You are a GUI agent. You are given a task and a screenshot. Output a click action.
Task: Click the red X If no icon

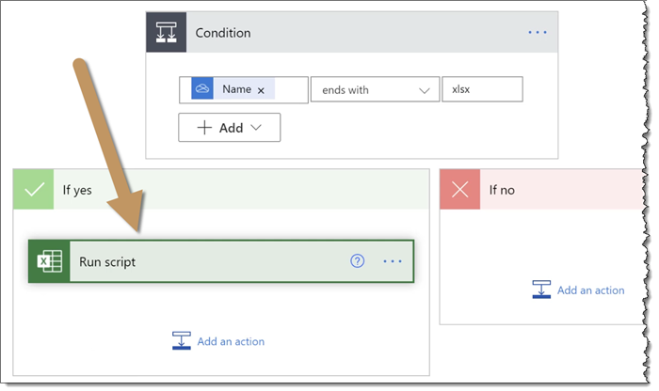(x=460, y=190)
